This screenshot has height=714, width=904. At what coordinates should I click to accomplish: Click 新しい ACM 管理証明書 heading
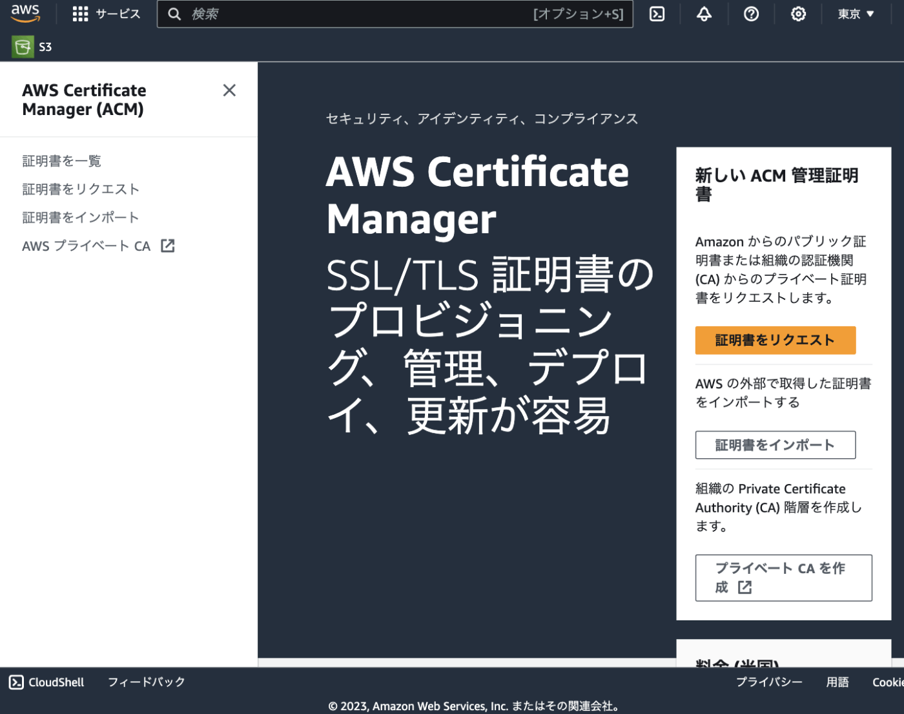tap(777, 185)
